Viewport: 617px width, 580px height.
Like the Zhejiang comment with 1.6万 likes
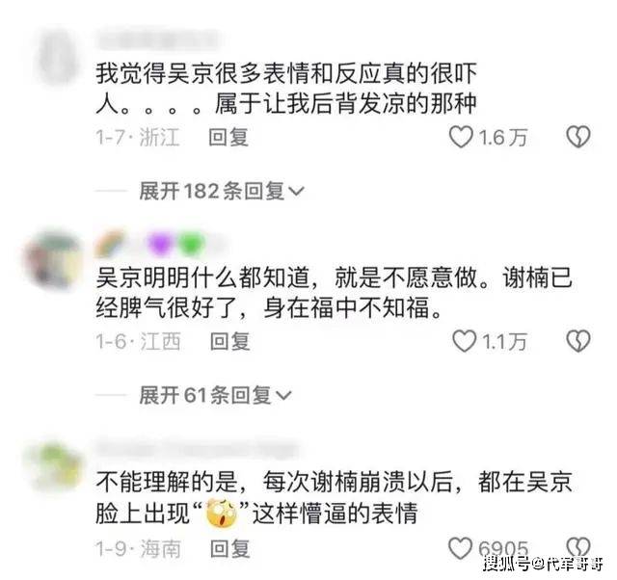pyautogui.click(x=461, y=137)
